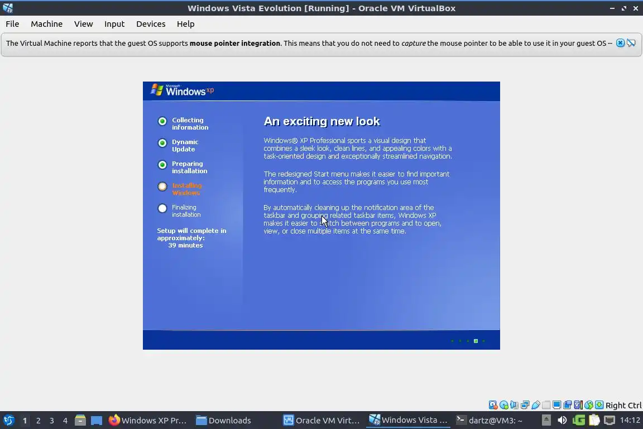Switch to desktop 1

25,421
